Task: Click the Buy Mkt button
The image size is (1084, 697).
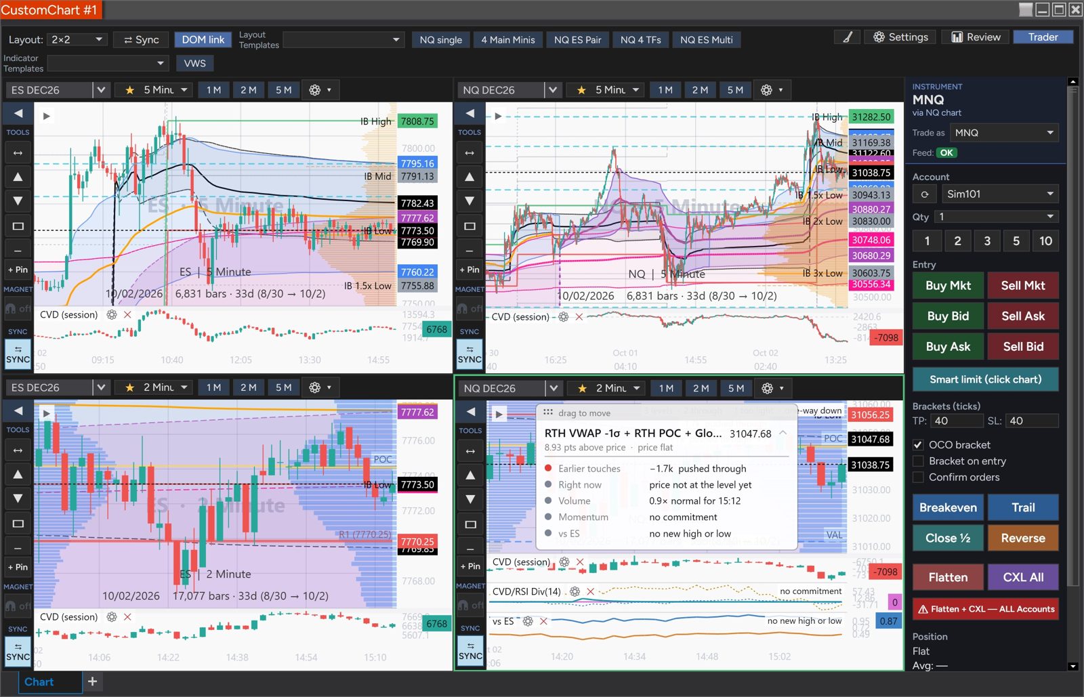Action: tap(948, 286)
